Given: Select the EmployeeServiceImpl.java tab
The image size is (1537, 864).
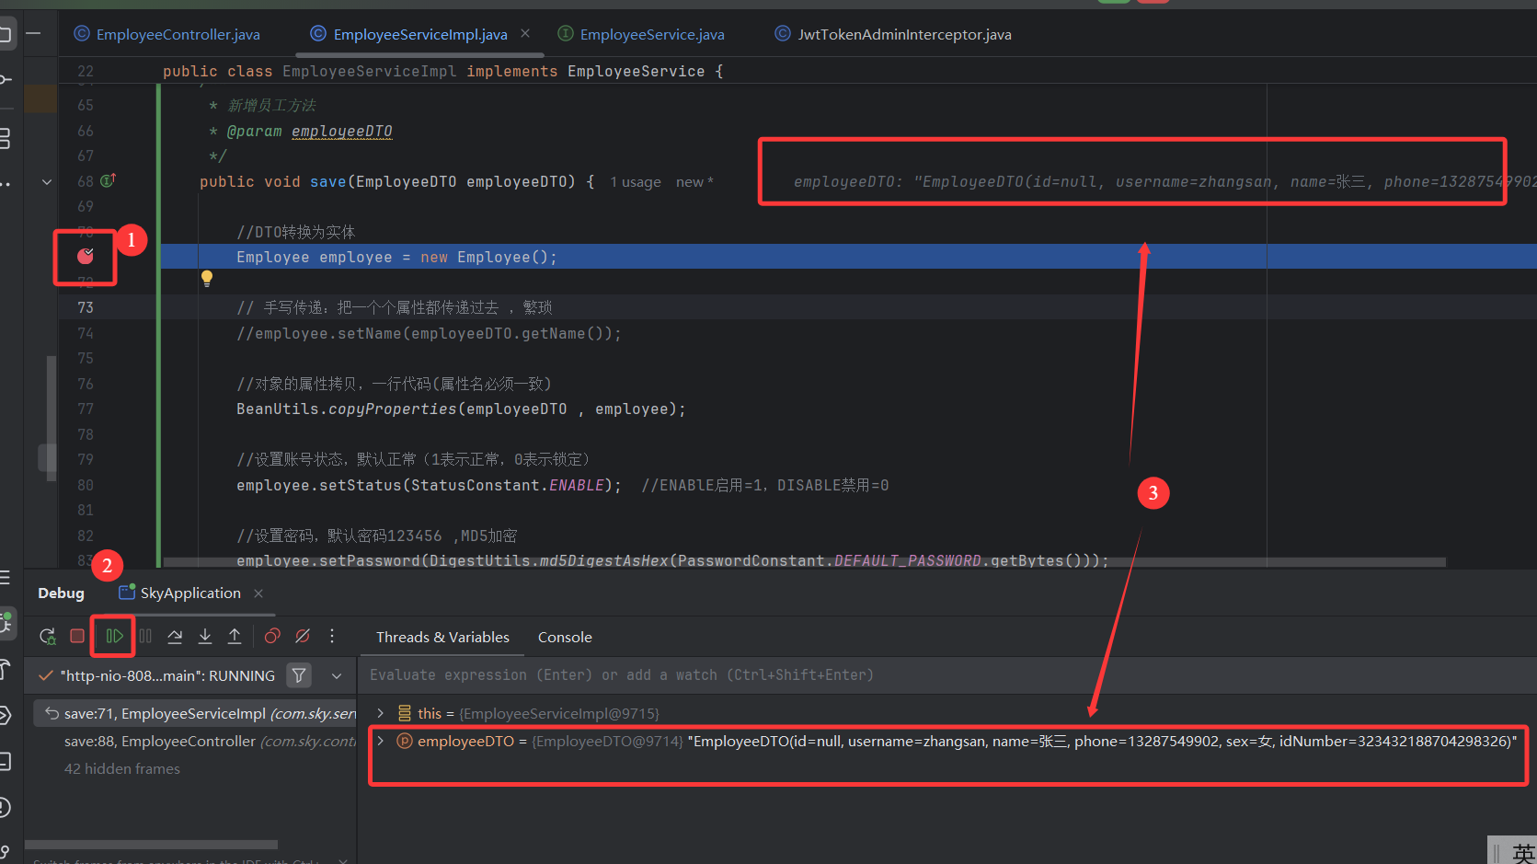Looking at the screenshot, I should coord(420,34).
